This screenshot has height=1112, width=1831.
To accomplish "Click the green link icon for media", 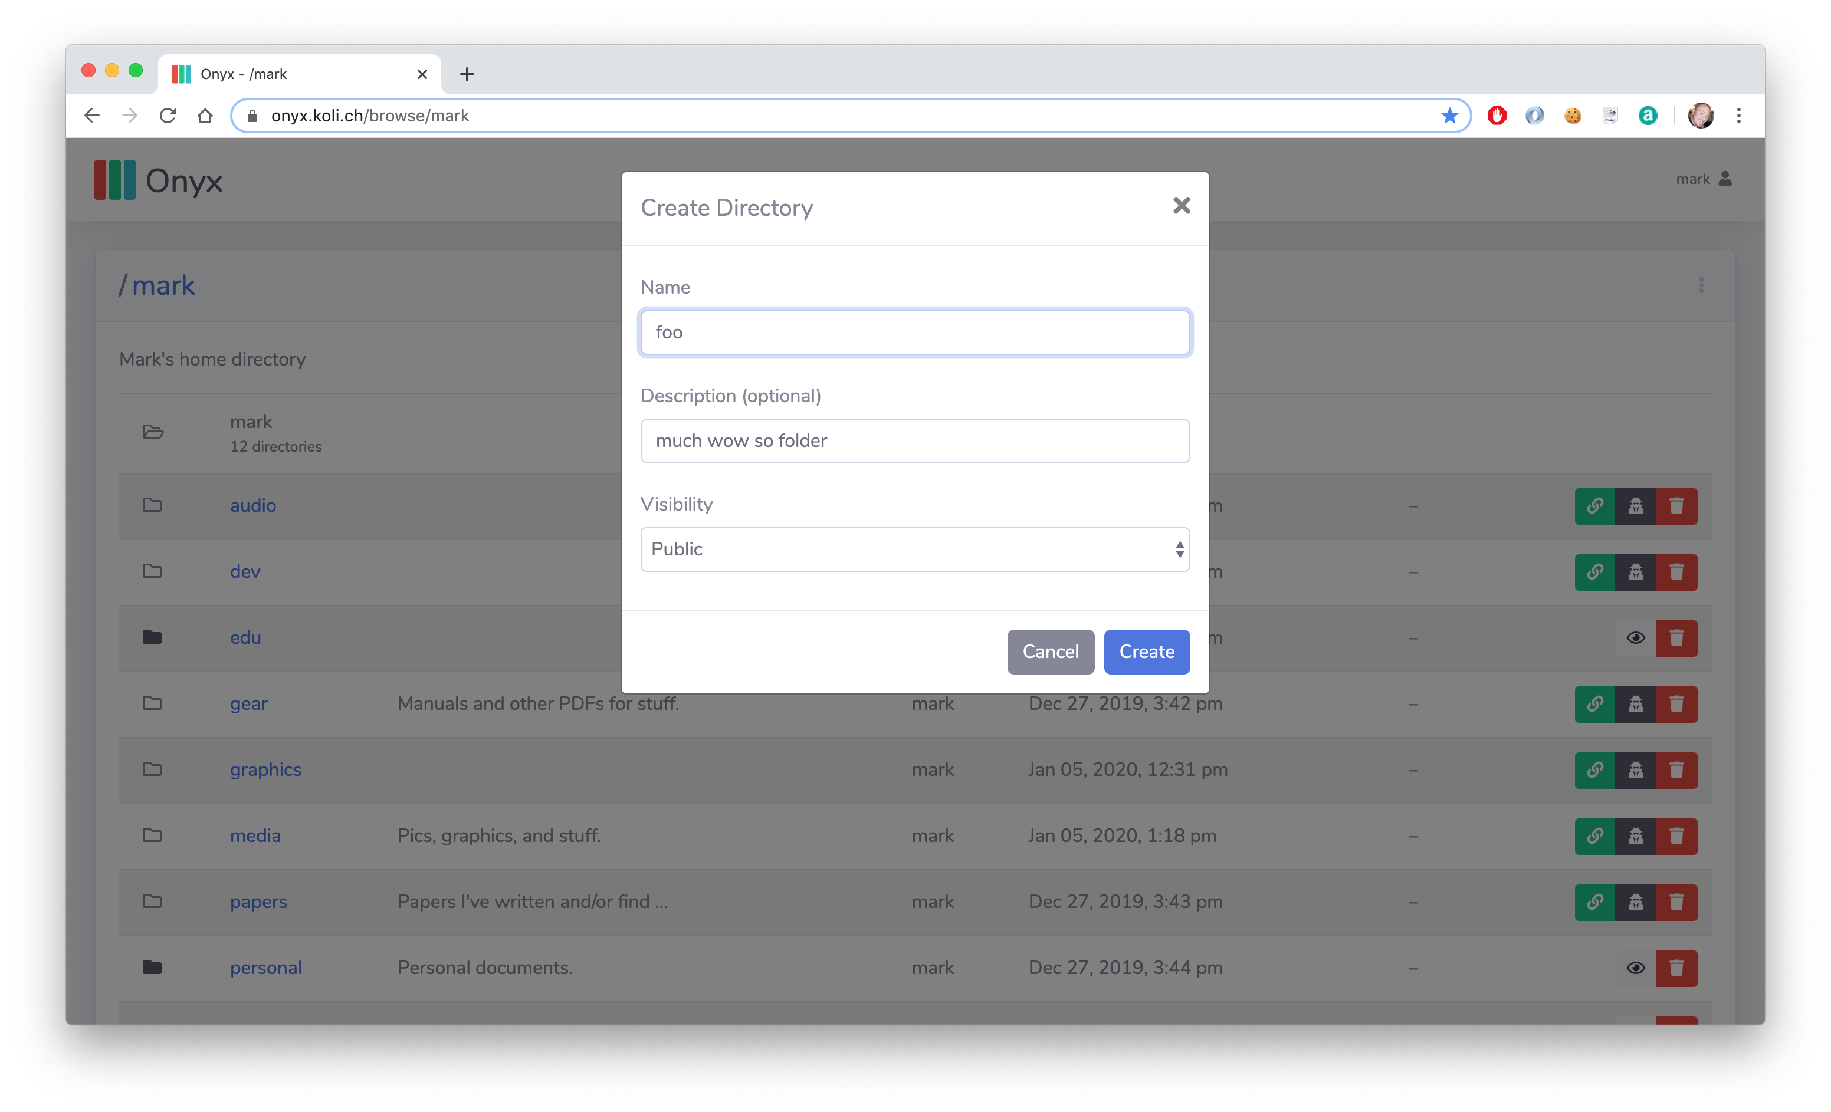I will pos(1594,837).
